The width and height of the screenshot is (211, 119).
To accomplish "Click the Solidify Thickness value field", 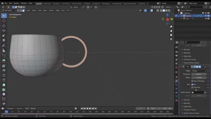I will click(x=199, y=74).
